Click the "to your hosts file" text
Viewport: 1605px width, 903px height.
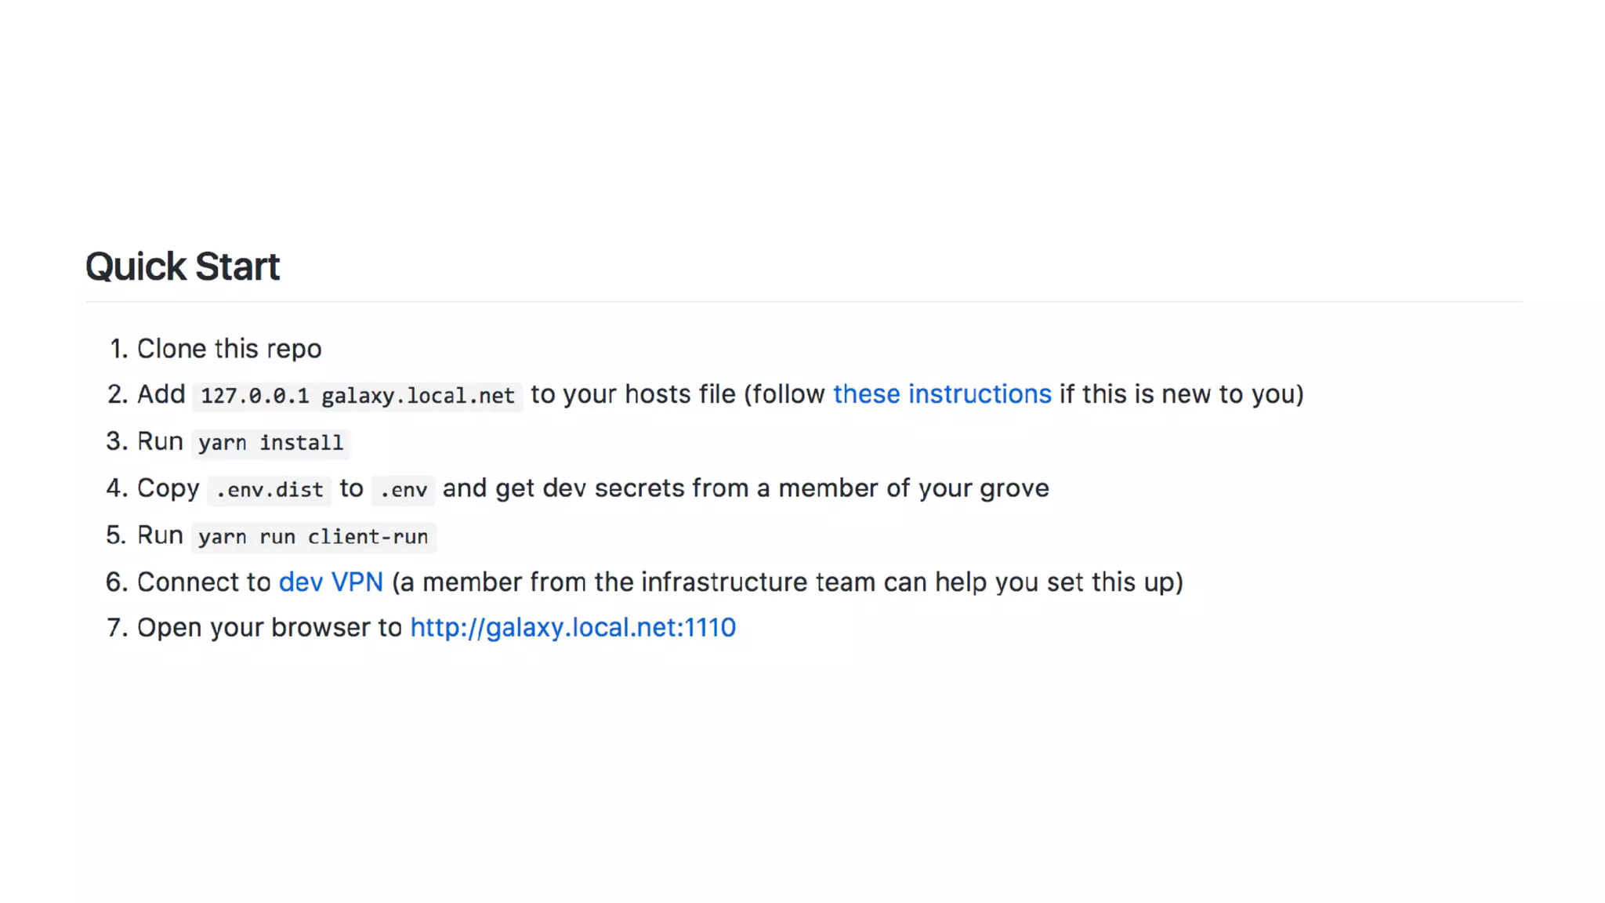pos(633,394)
